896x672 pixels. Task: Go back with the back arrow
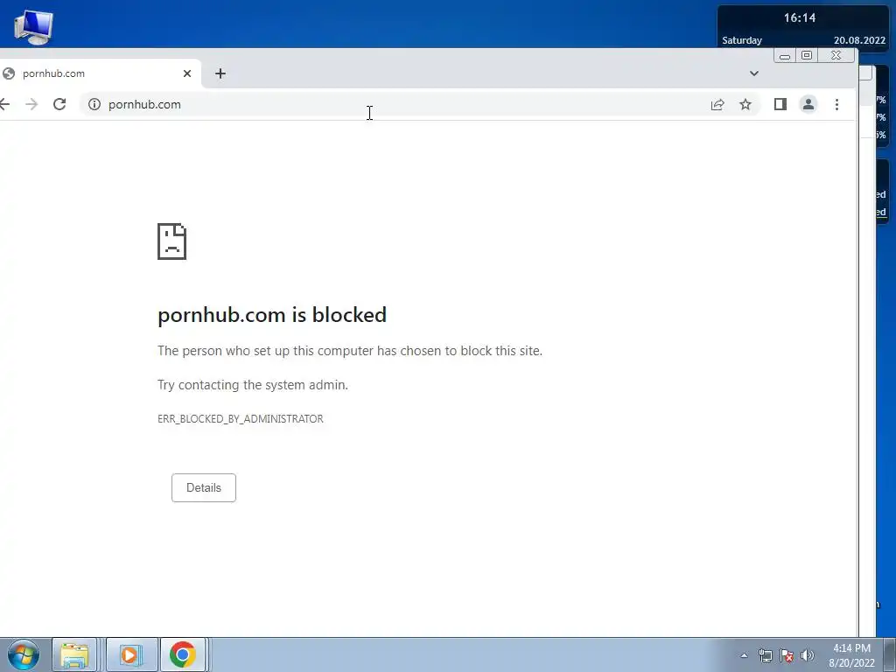4,104
